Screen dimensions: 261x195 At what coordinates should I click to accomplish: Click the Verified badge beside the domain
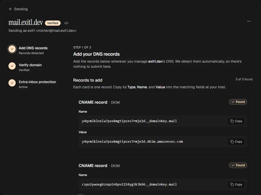[x=53, y=23]
